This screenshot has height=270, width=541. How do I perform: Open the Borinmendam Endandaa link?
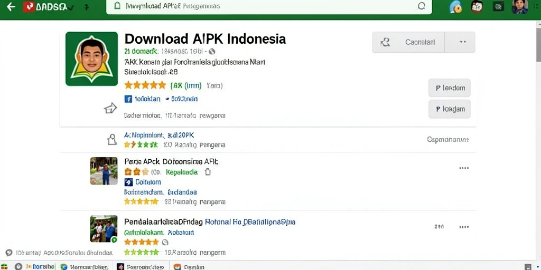(x=160, y=192)
